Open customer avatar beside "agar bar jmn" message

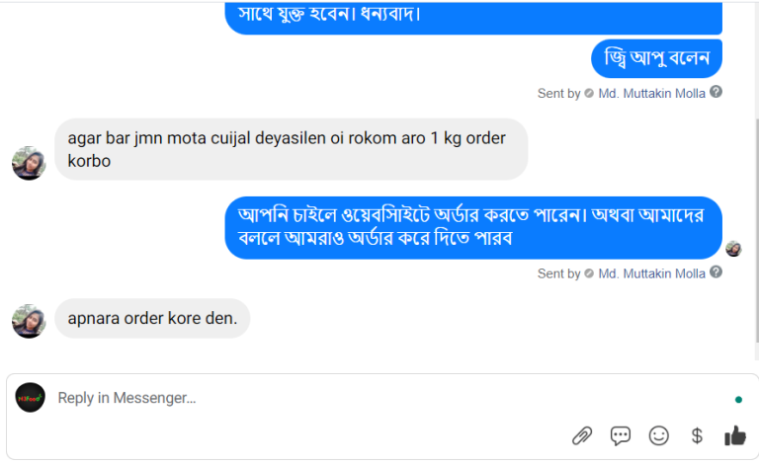29,163
